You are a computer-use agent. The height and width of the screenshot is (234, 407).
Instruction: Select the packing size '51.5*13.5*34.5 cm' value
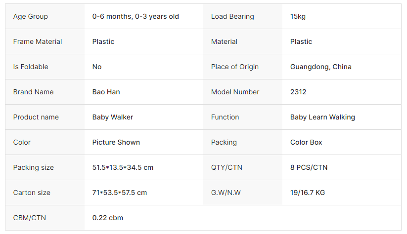pyautogui.click(x=123, y=167)
